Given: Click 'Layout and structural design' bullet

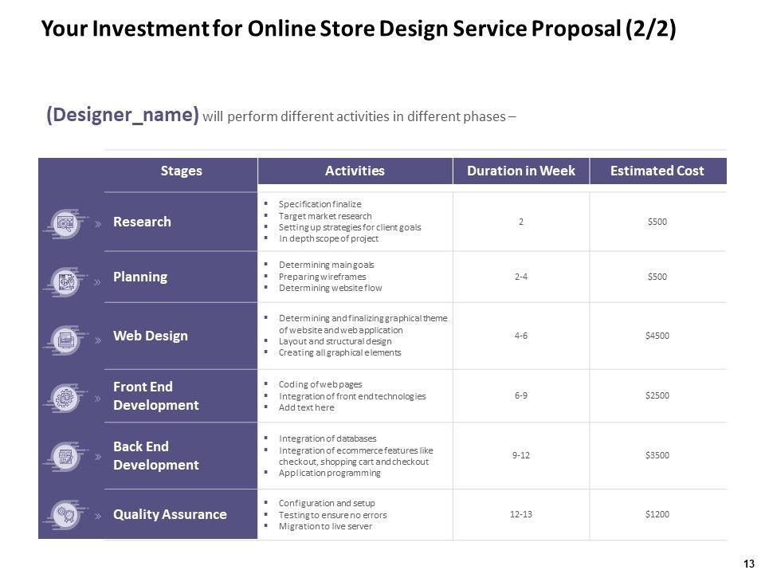Looking at the screenshot, I should pyautogui.click(x=335, y=341).
